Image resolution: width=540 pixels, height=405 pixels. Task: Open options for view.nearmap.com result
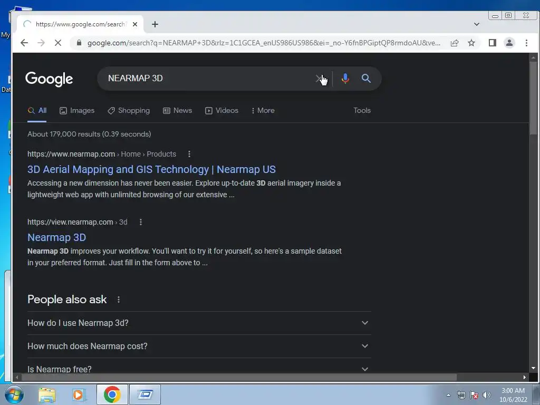pos(140,222)
